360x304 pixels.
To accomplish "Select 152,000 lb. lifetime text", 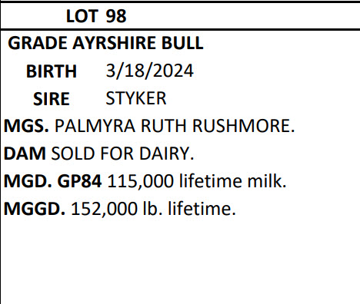I will (x=153, y=209).
